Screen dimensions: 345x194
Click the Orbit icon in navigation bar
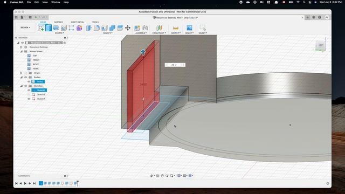[x=151, y=176]
